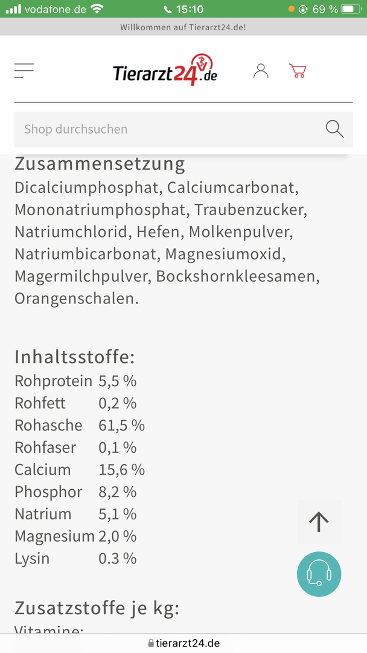
Task: Click the Tierarzt24.de logo
Action: point(165,71)
